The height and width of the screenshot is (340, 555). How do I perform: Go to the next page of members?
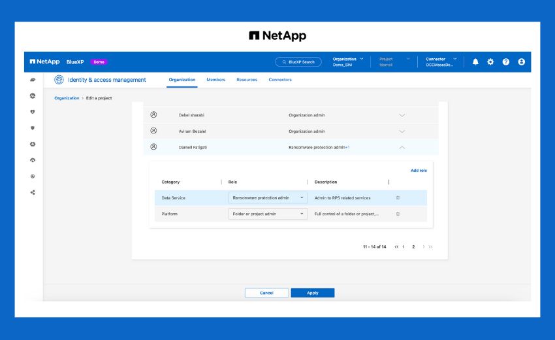tap(423, 246)
